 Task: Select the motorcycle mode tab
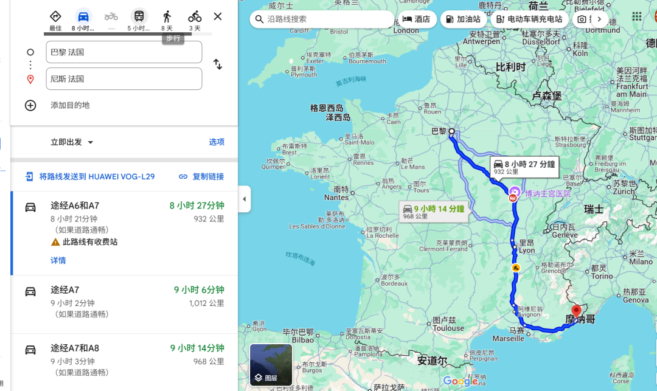[111, 16]
